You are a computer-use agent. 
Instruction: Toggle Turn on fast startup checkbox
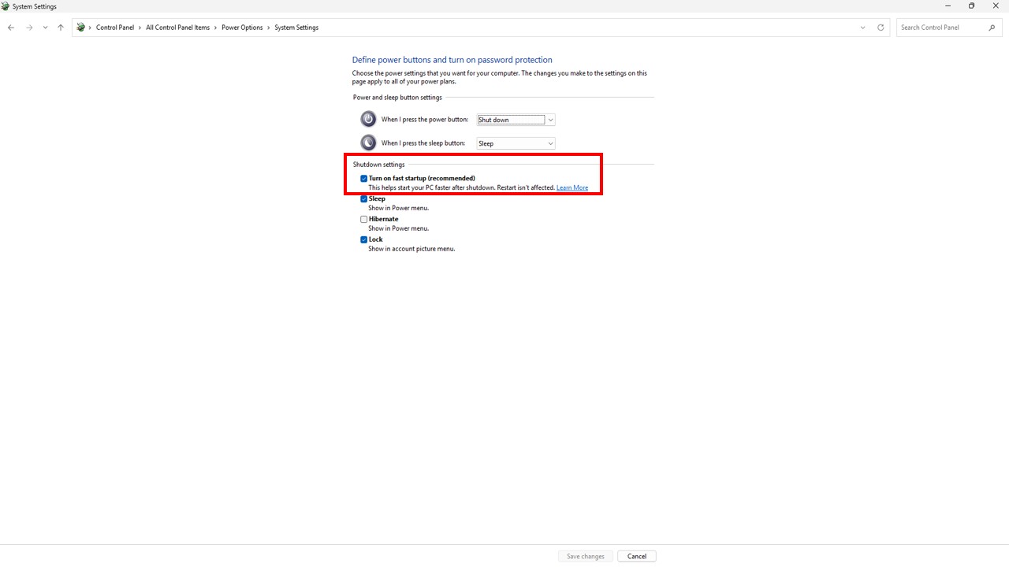[x=364, y=179]
